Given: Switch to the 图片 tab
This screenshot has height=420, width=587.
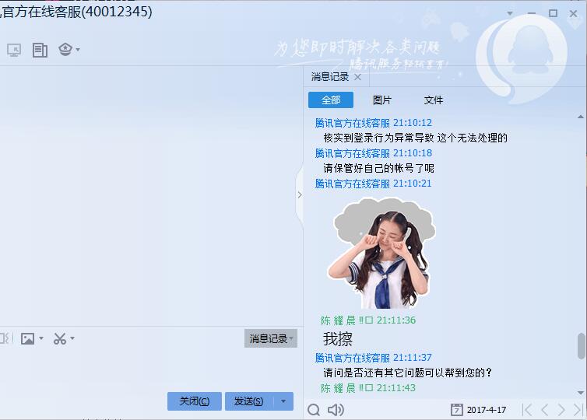Looking at the screenshot, I should [381, 100].
